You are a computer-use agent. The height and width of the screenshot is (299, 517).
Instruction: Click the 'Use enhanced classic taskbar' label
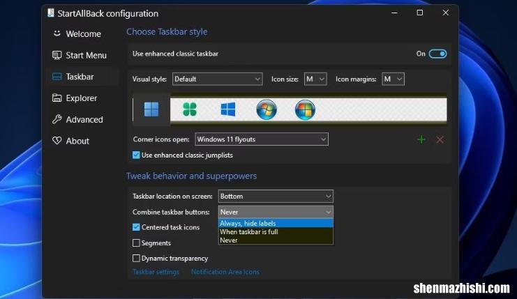[x=175, y=54]
